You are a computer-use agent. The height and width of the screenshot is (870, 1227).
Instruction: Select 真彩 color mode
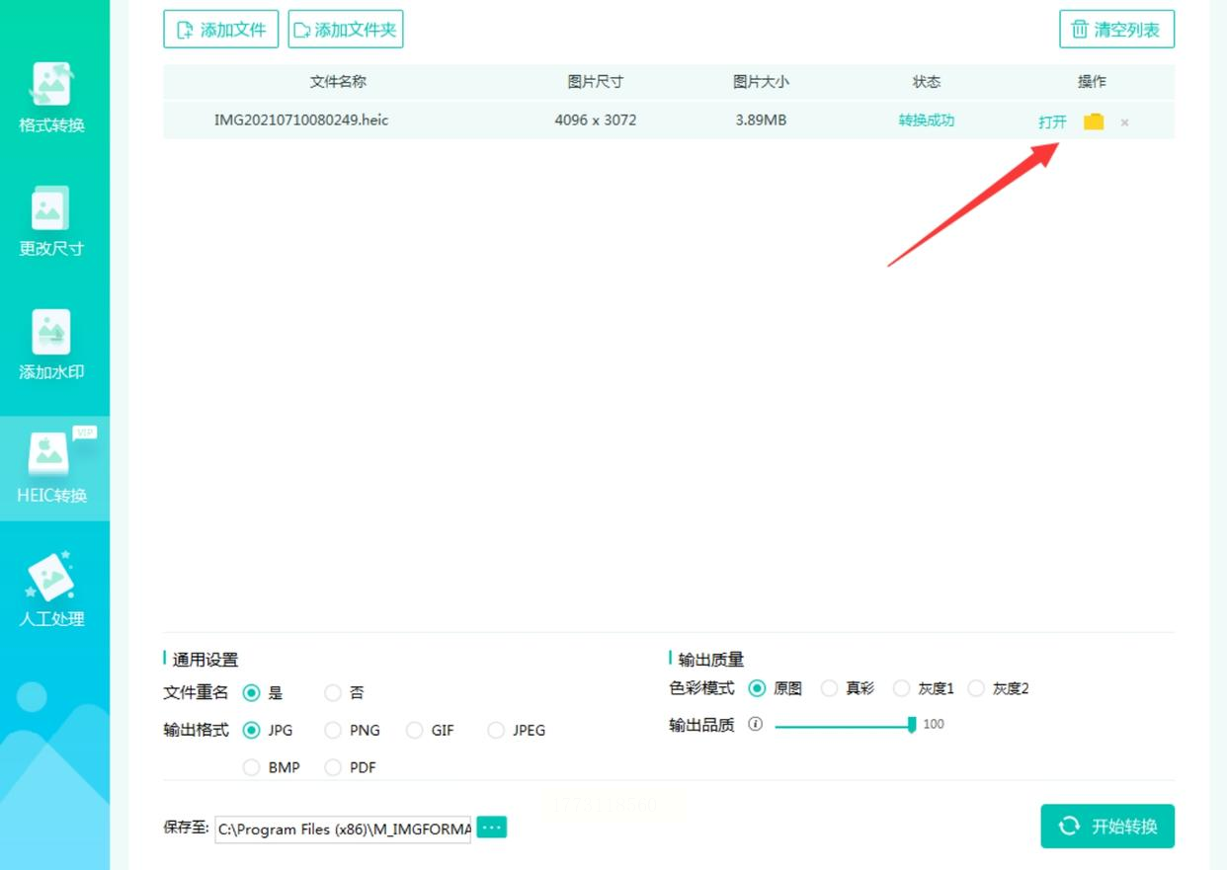[830, 688]
